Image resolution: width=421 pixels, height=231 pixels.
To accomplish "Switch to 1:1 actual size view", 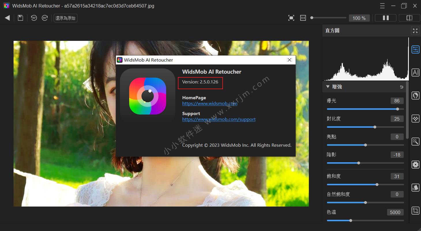I will (x=303, y=18).
